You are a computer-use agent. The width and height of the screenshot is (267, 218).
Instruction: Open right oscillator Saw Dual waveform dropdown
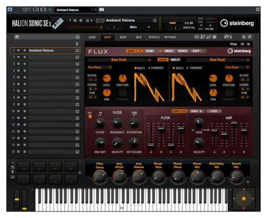click(x=218, y=60)
